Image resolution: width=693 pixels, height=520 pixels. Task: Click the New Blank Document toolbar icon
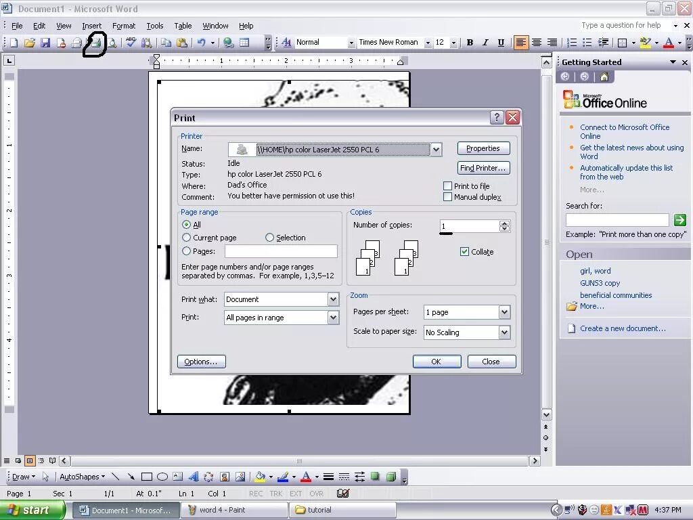(14, 43)
